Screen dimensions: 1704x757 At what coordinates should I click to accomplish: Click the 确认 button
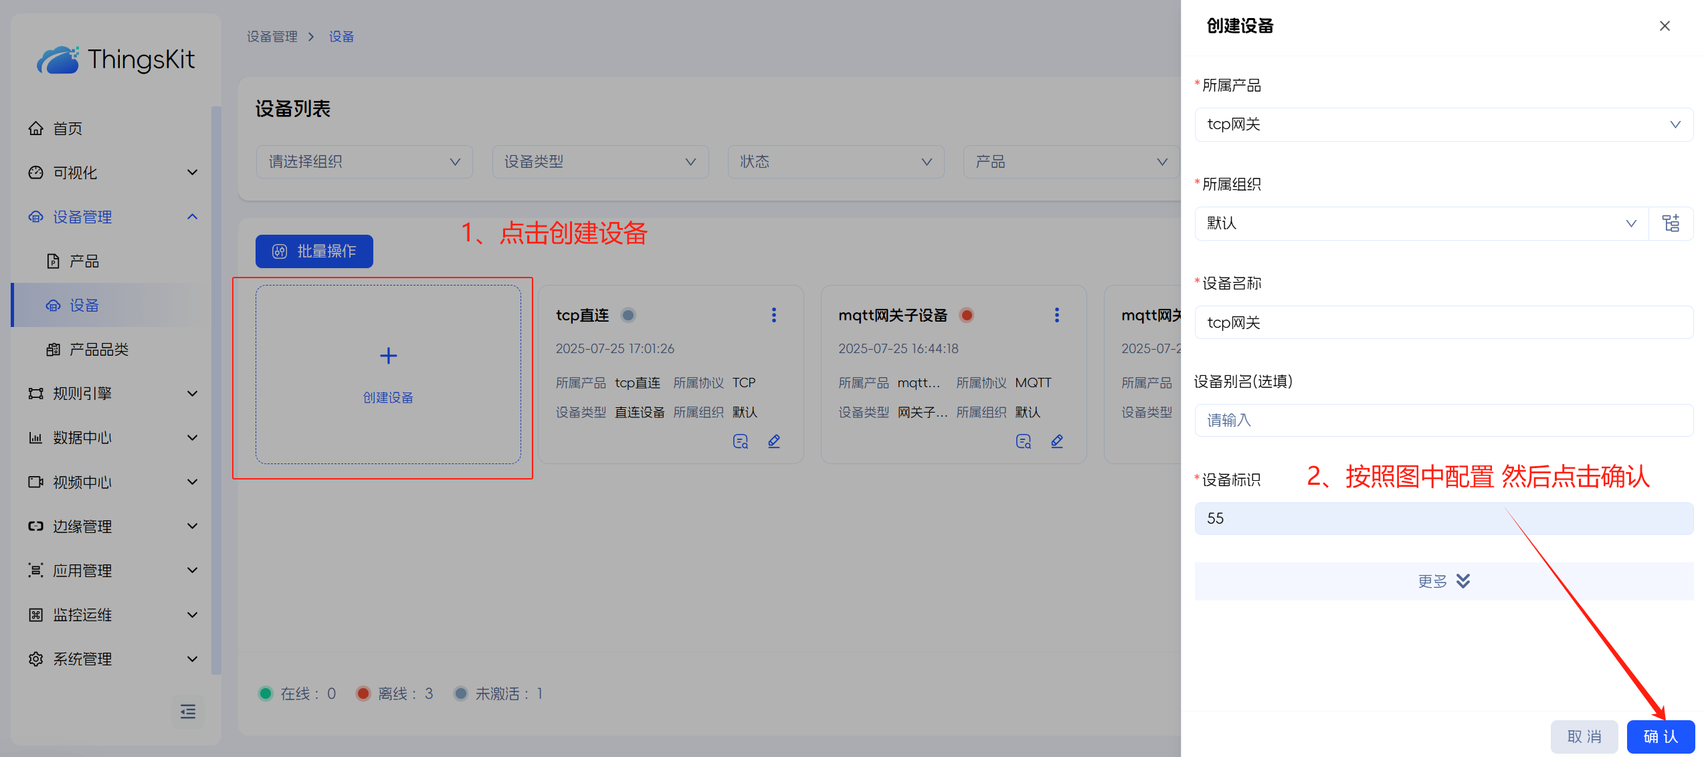click(x=1660, y=737)
